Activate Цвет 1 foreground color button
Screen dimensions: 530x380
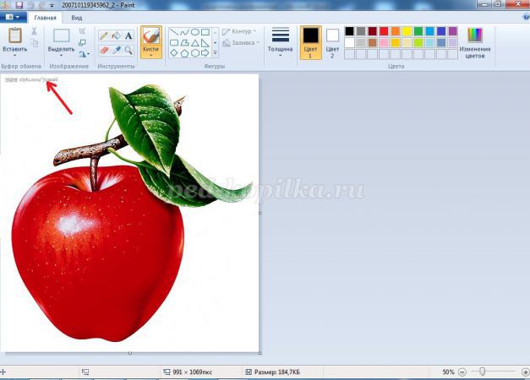pos(310,42)
